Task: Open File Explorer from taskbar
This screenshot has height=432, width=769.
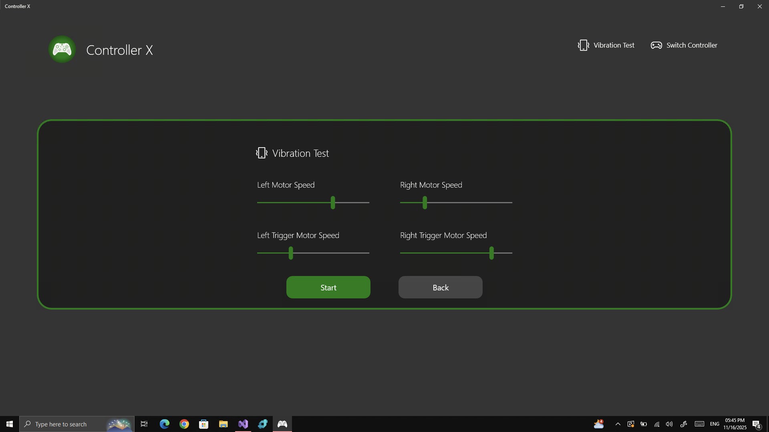Action: [223, 424]
